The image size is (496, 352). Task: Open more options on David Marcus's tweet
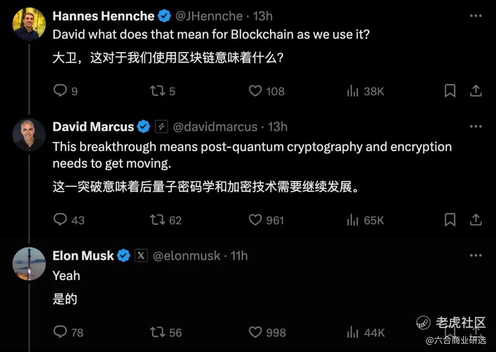(475, 127)
